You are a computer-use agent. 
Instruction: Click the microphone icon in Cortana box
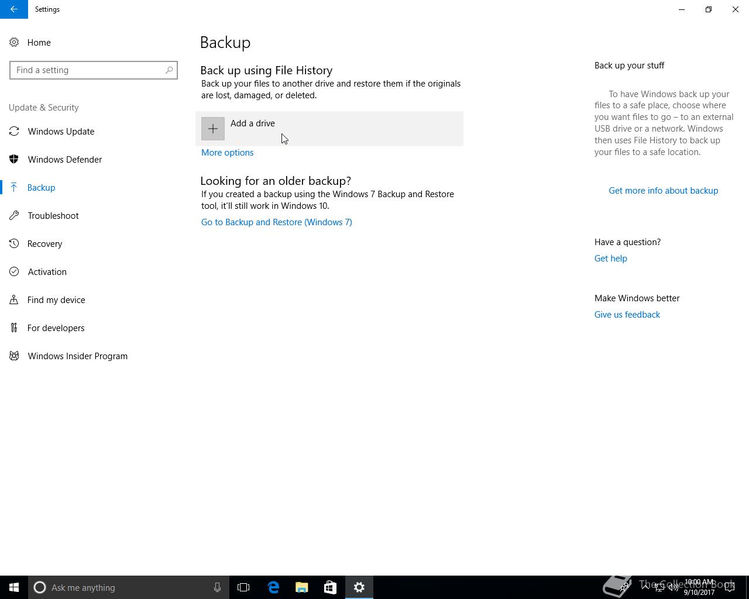tap(217, 587)
